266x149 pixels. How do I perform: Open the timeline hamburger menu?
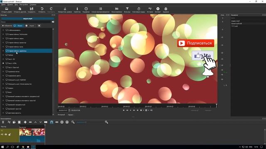point(3,122)
